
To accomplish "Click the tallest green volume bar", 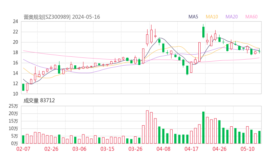I will tap(203, 127).
